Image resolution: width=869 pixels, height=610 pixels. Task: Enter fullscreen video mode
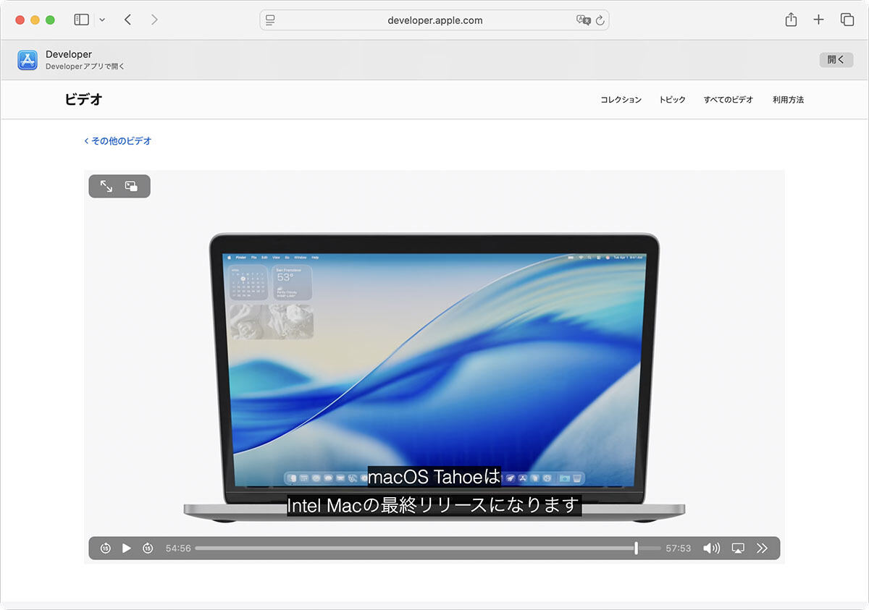click(106, 186)
